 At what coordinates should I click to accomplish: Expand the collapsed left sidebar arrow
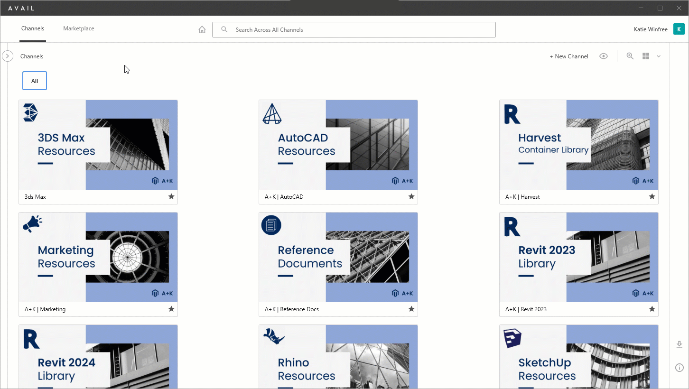[8, 56]
